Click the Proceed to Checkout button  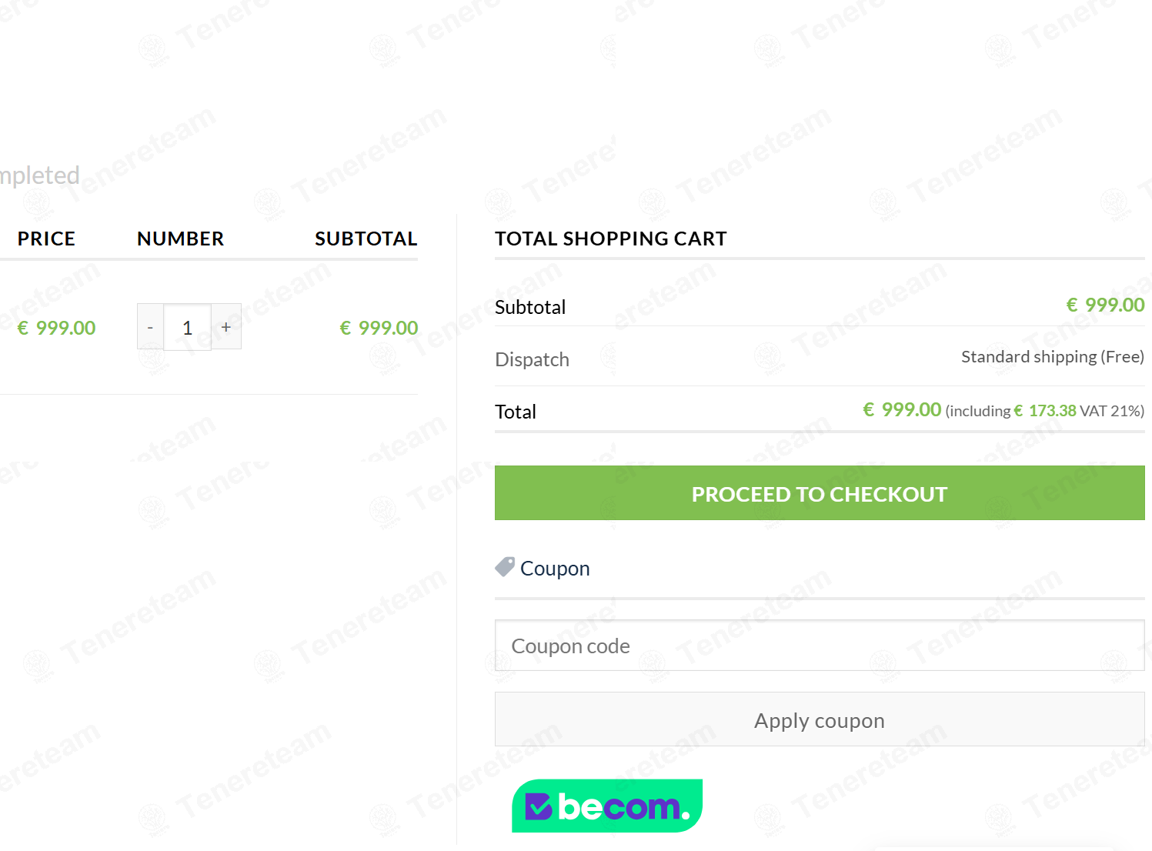[x=820, y=493]
